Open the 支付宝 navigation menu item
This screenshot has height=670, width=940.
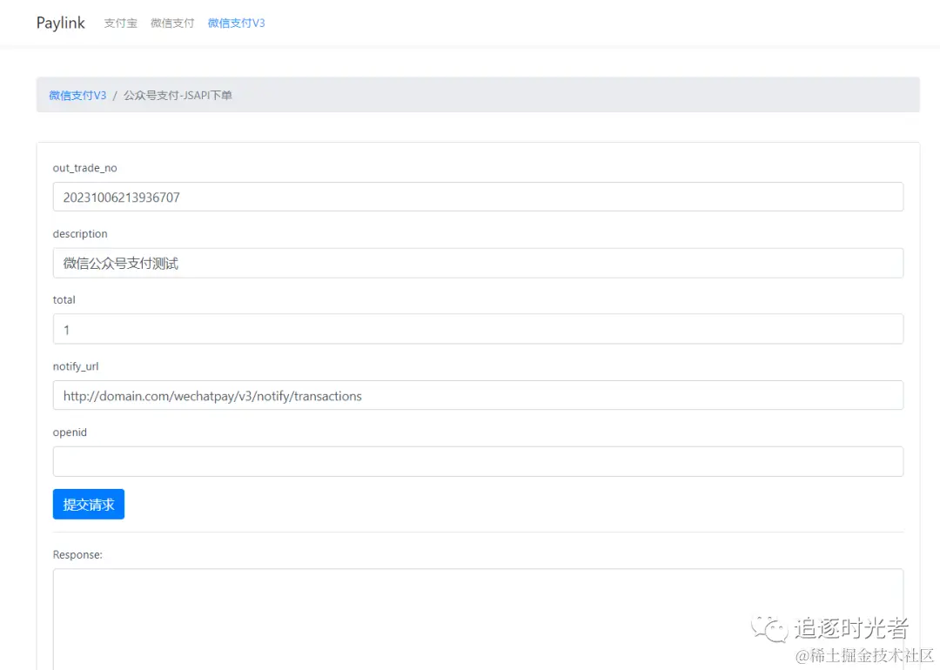click(x=120, y=23)
